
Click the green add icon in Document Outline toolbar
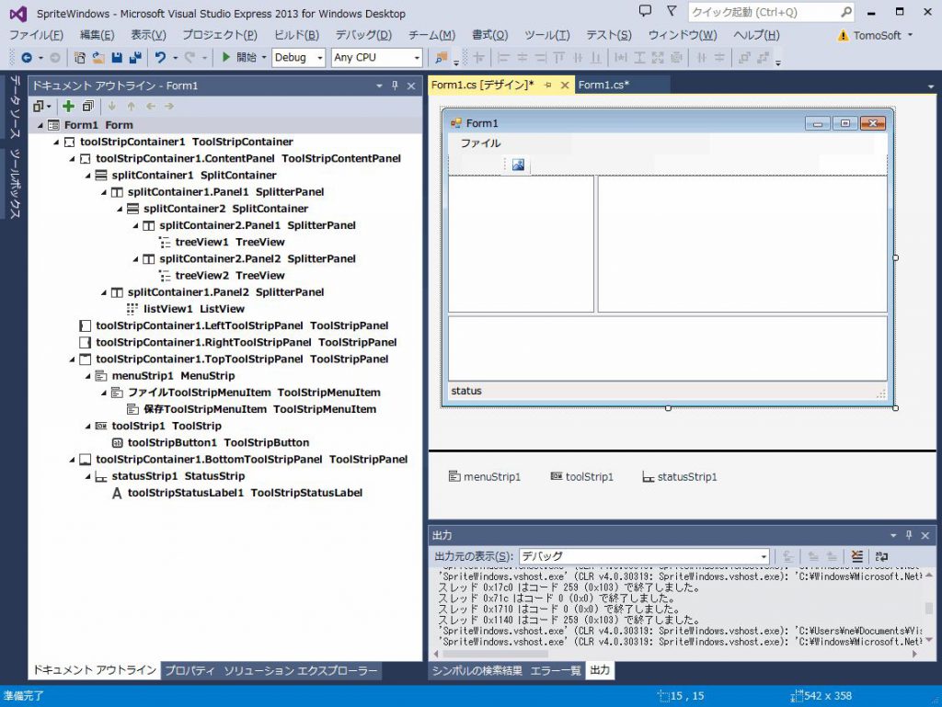tap(69, 106)
